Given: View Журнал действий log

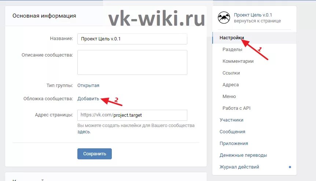Looking at the screenshot, I should click(x=239, y=167).
